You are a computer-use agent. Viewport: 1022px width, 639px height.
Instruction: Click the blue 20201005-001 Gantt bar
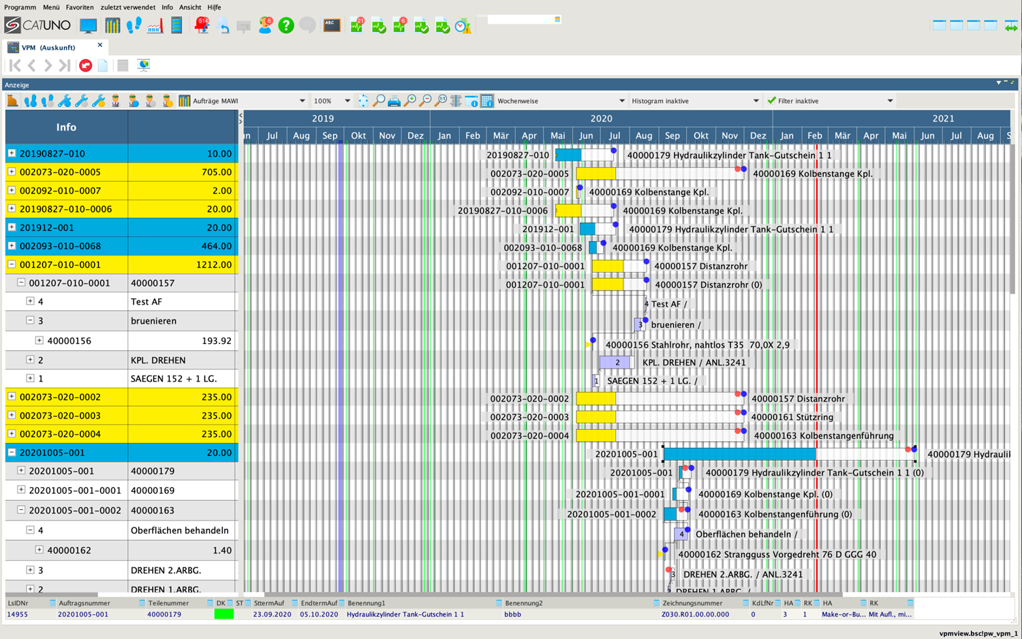[739, 454]
